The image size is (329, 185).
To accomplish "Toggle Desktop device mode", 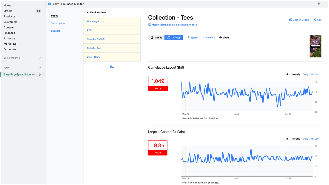I will pyautogui.click(x=173, y=37).
